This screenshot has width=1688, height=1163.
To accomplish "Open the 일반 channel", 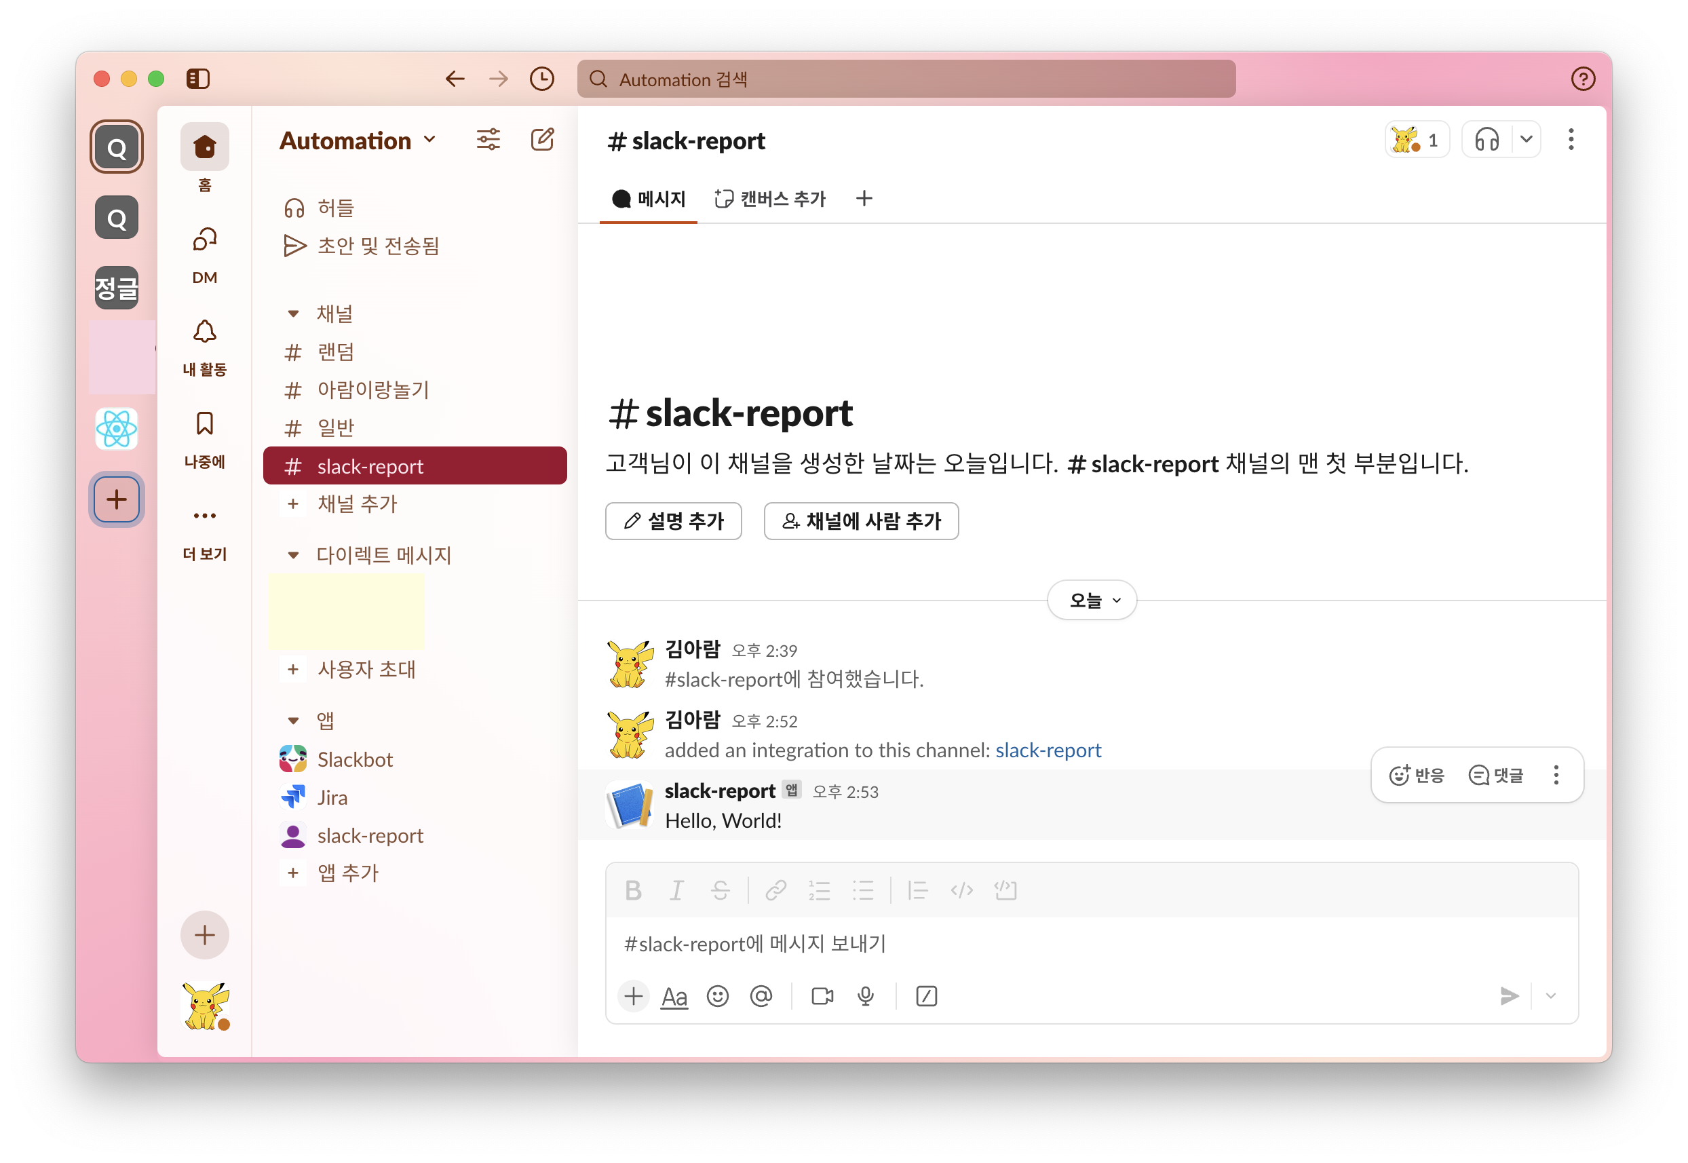I will [x=336, y=427].
